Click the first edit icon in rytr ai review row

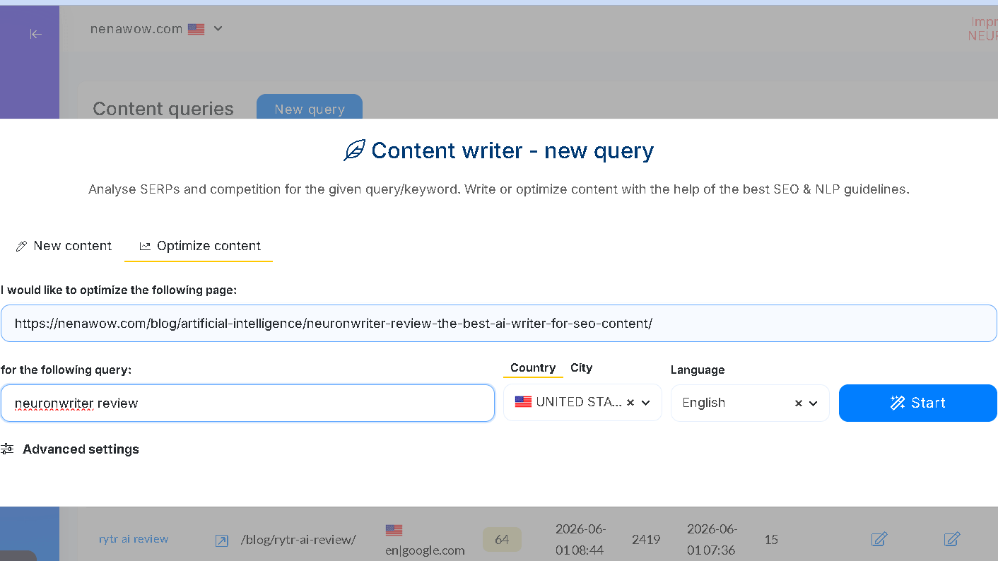pyautogui.click(x=879, y=539)
